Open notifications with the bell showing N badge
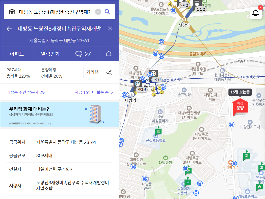The width and height of the screenshot is (265, 199). 255,12
